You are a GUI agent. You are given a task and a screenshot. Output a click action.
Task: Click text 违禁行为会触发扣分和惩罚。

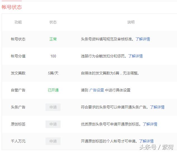click(x=104, y=56)
